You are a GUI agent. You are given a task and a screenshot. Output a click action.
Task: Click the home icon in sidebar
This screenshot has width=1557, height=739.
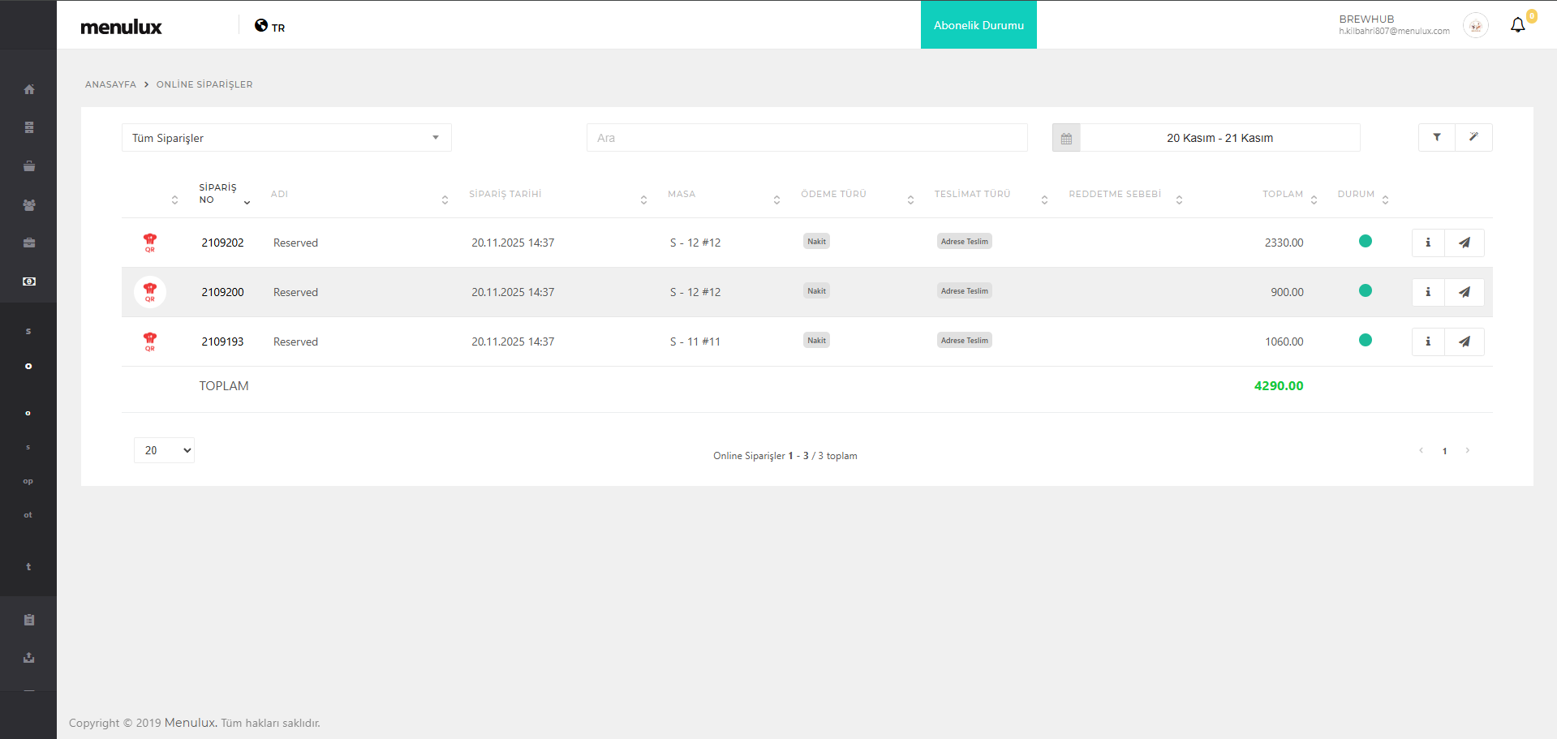click(x=29, y=89)
